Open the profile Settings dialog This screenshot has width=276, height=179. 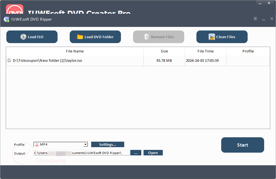(107, 144)
